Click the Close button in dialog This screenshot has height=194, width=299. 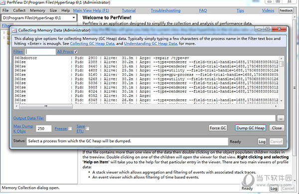277,128
